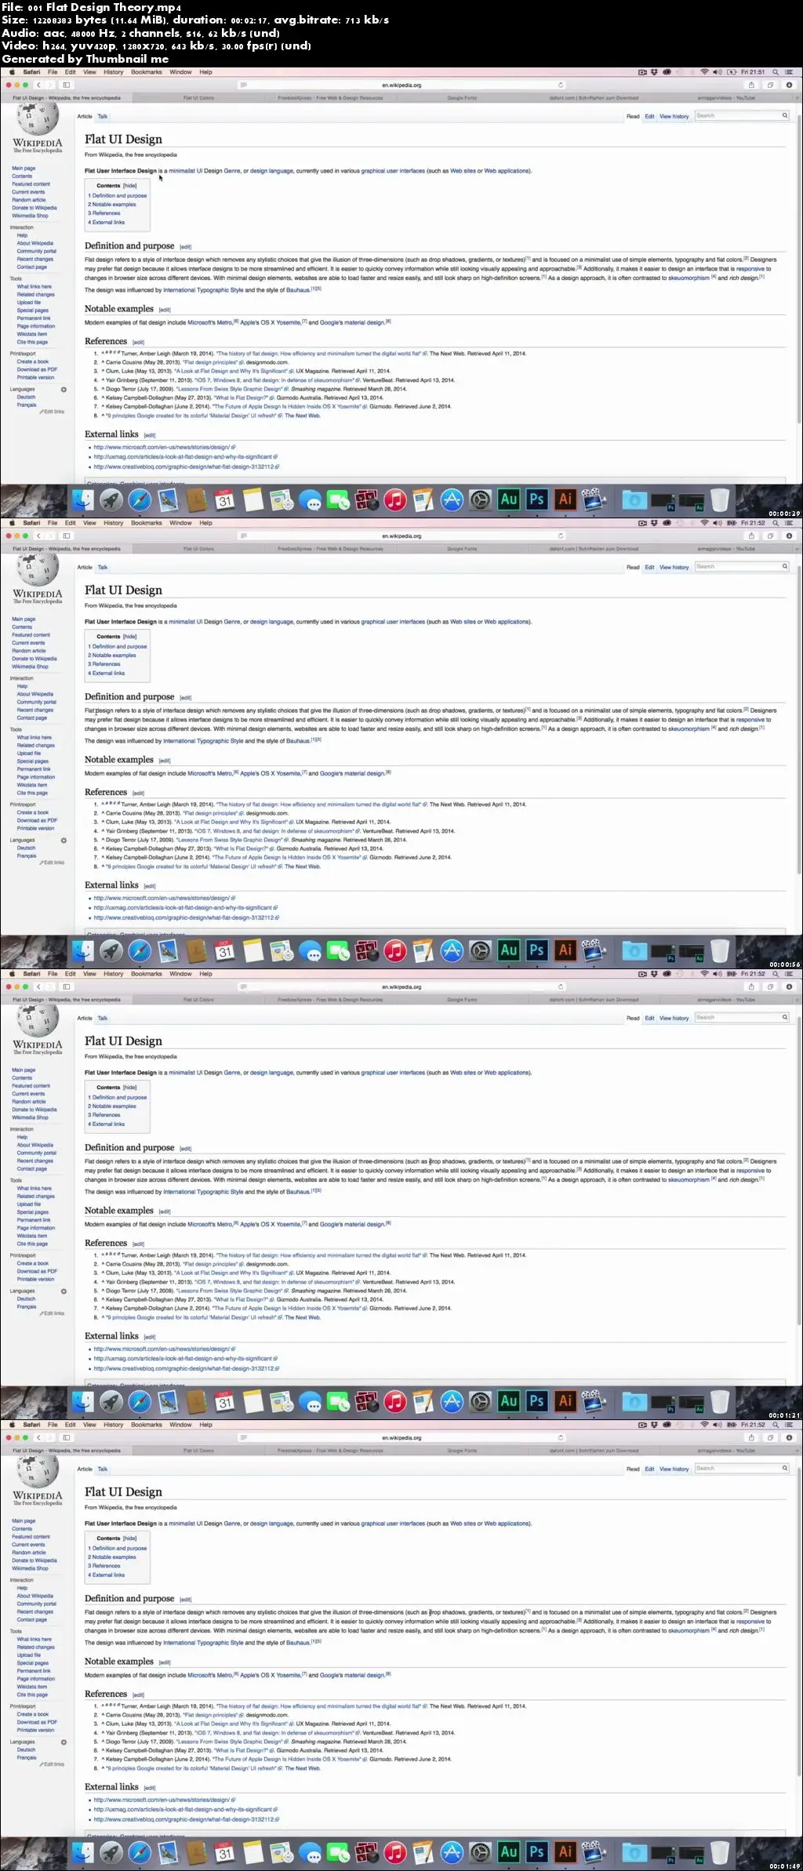The height and width of the screenshot is (1871, 803).
Task: Open Apple menu in the 00:00:29 frame
Action: point(12,72)
